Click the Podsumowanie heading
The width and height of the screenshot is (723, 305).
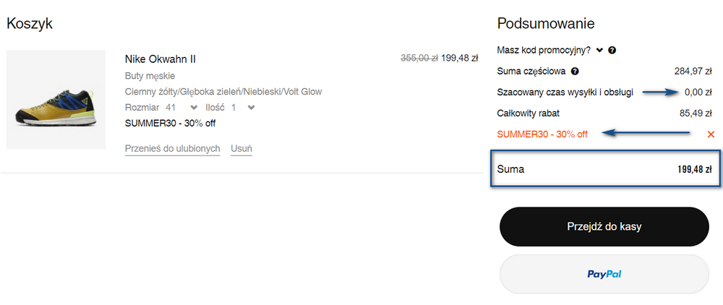point(546,24)
